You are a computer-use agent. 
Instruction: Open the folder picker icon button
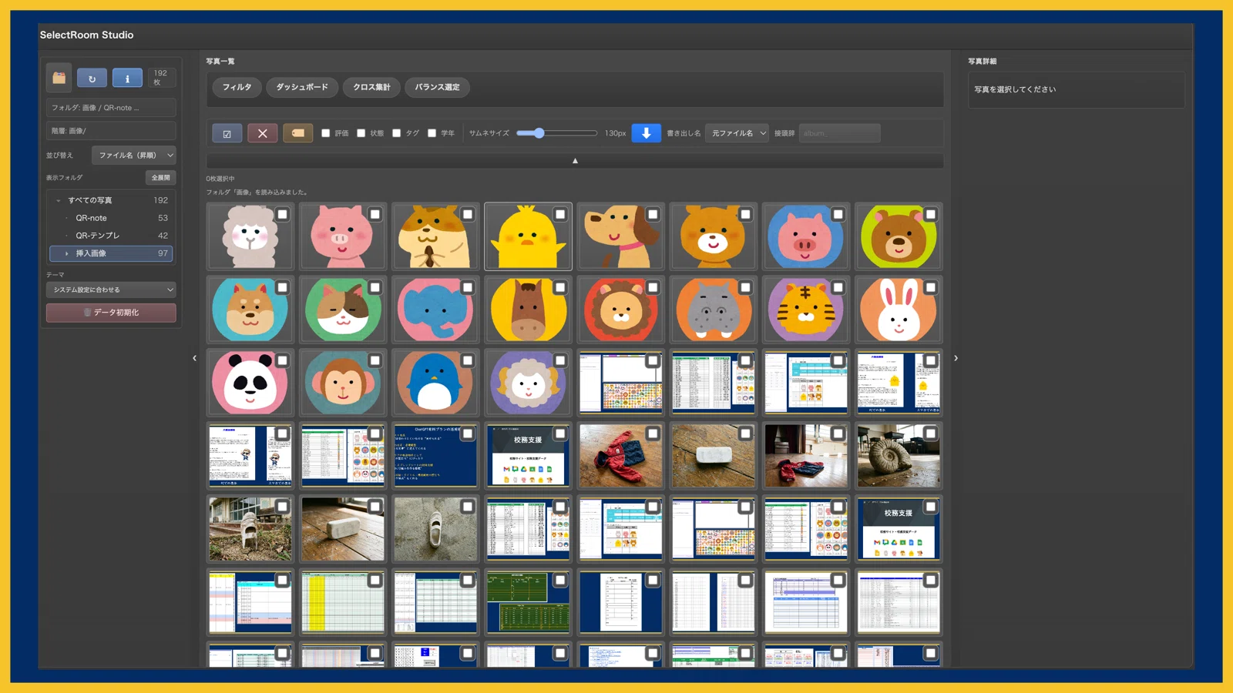tap(59, 78)
